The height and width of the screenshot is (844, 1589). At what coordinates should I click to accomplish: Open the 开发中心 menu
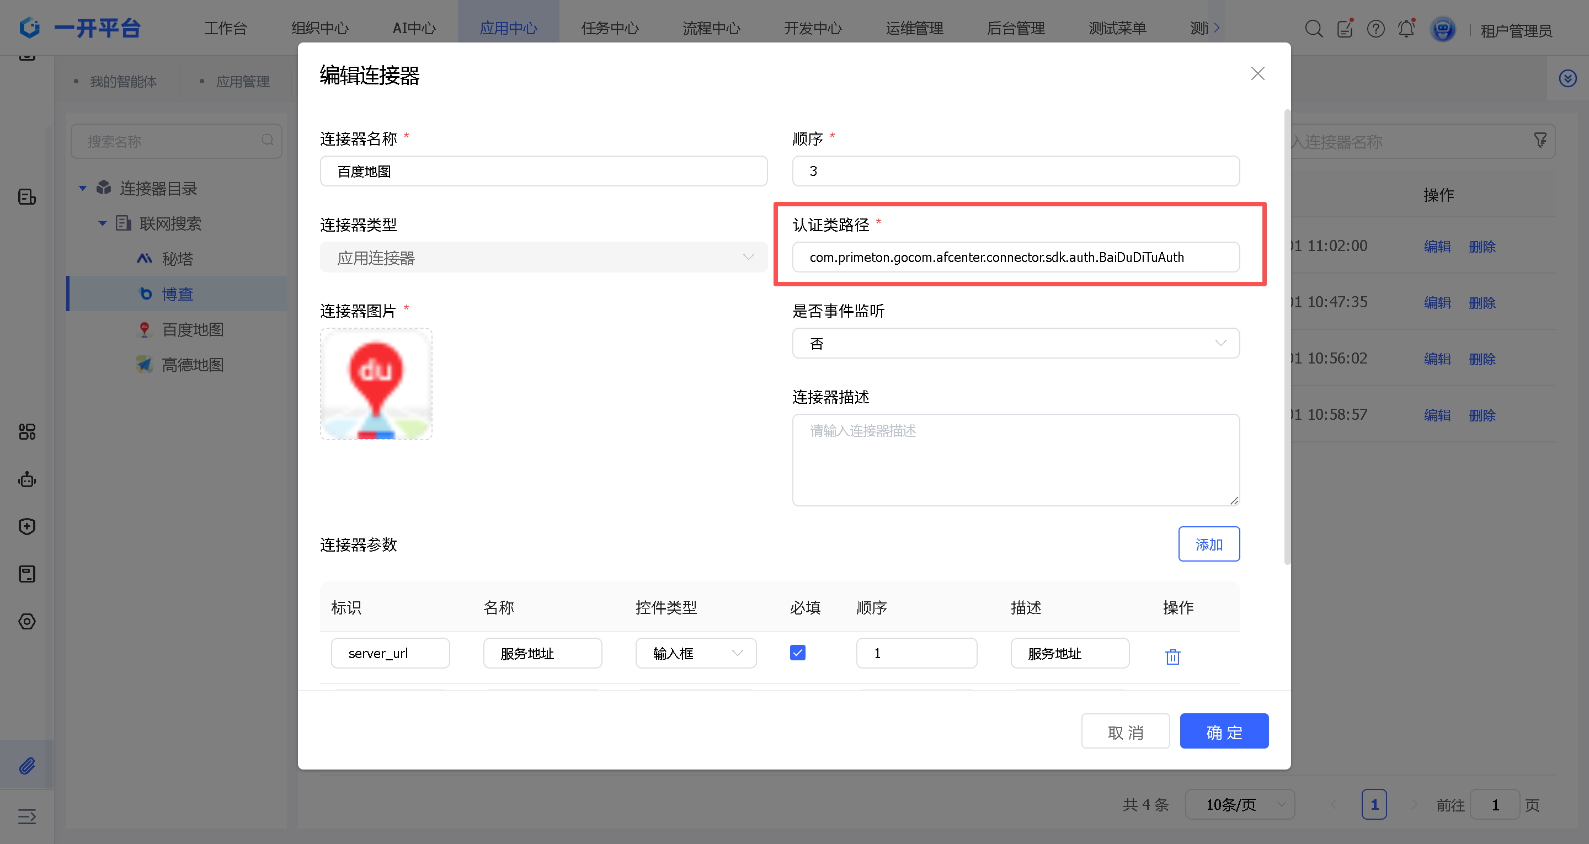[812, 28]
